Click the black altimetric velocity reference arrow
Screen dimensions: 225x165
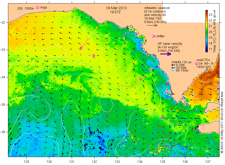(x=152, y=25)
